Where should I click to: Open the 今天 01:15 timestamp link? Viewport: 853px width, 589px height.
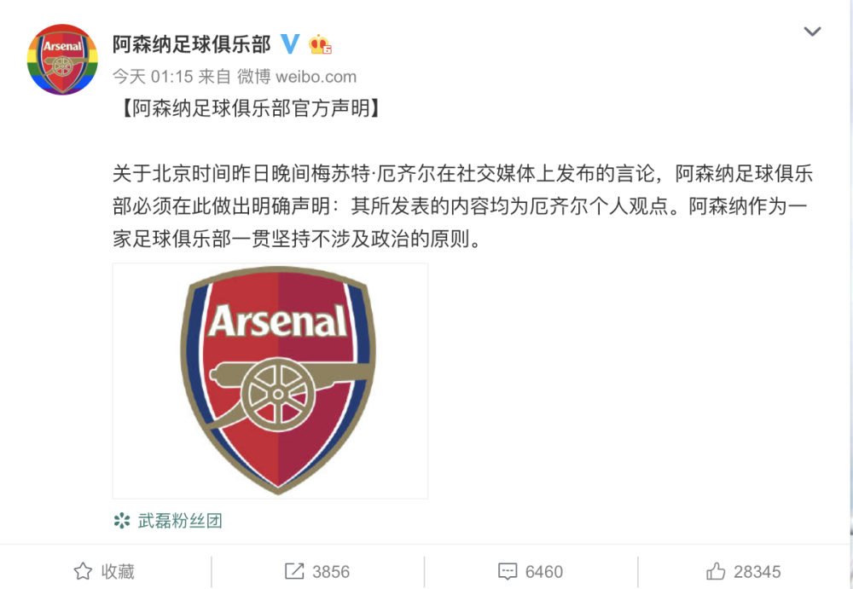pyautogui.click(x=153, y=77)
